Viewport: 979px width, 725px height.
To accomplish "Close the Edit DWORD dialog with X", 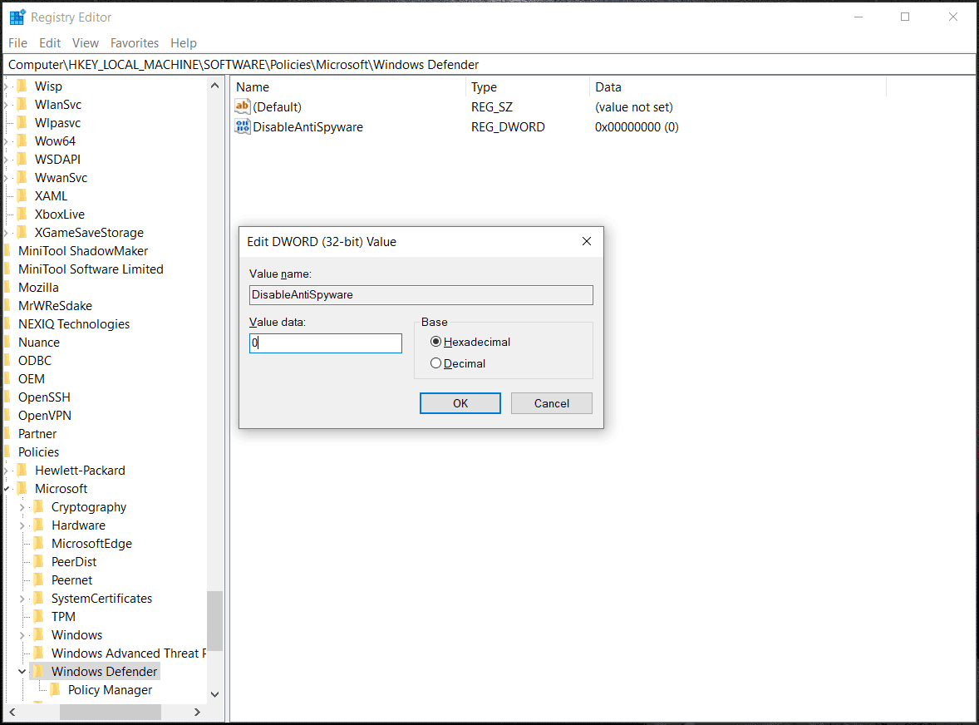I will coord(586,241).
